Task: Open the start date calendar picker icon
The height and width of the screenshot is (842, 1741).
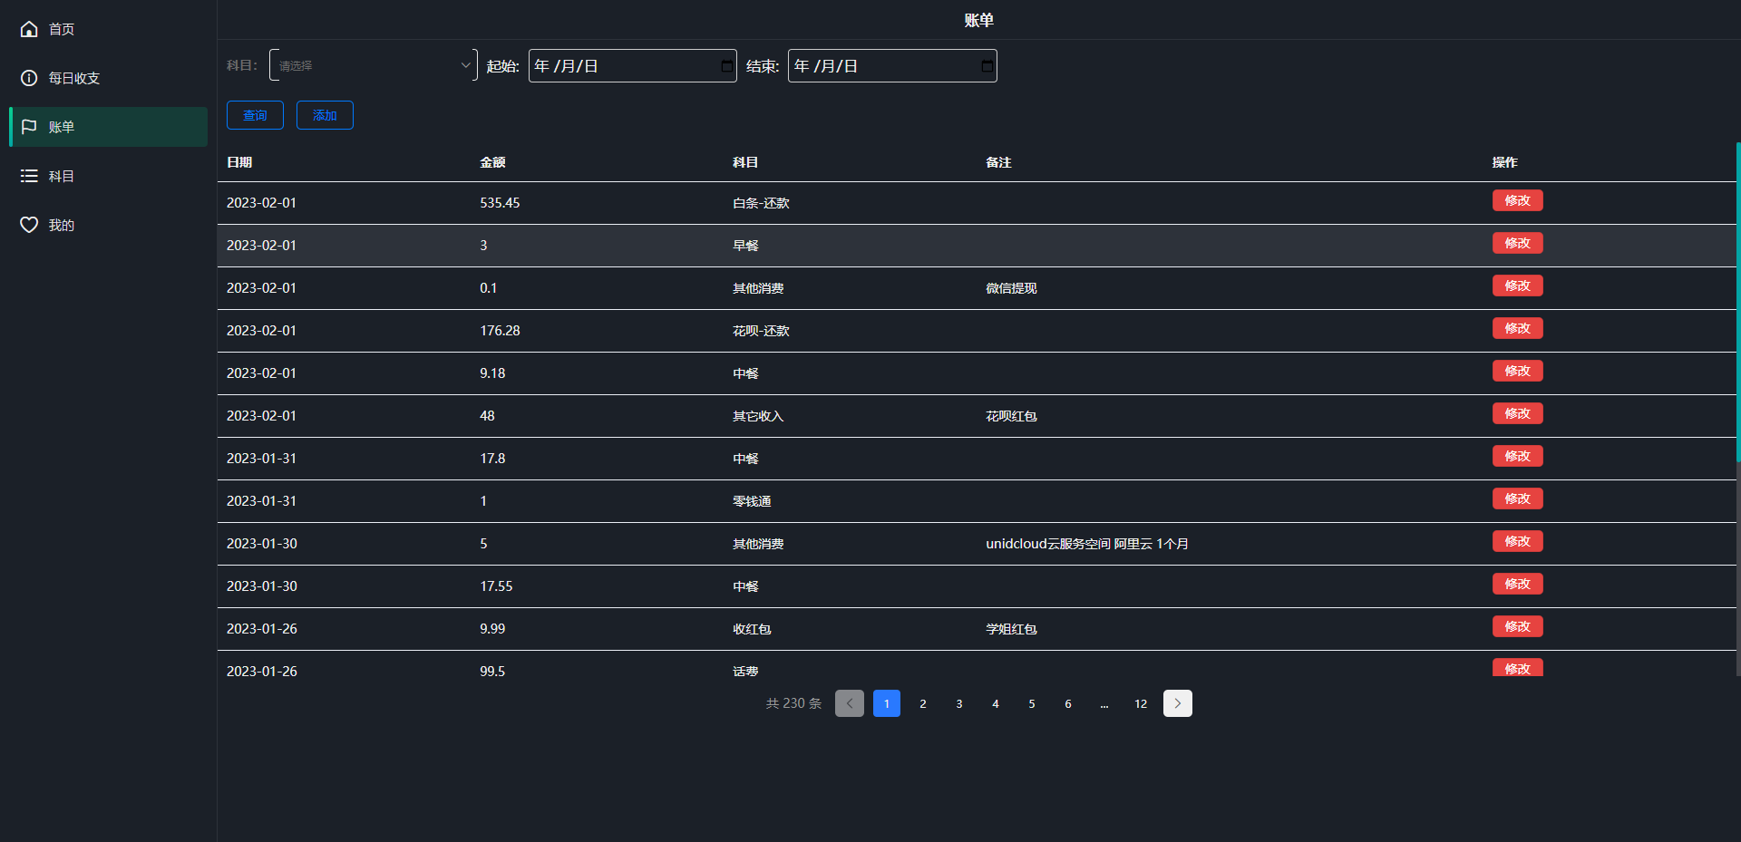Action: tap(726, 66)
